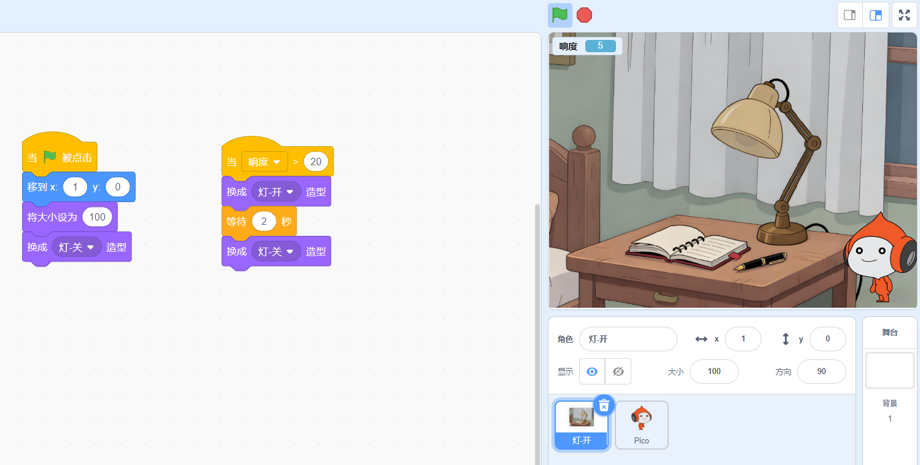Viewport: 920px width, 465px height.
Task: Edit sprite y position field
Action: [x=828, y=339]
